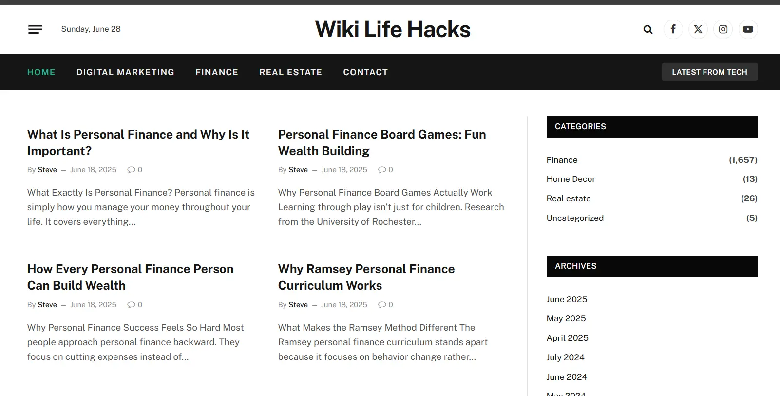Click the Latest From Tech button

click(709, 72)
